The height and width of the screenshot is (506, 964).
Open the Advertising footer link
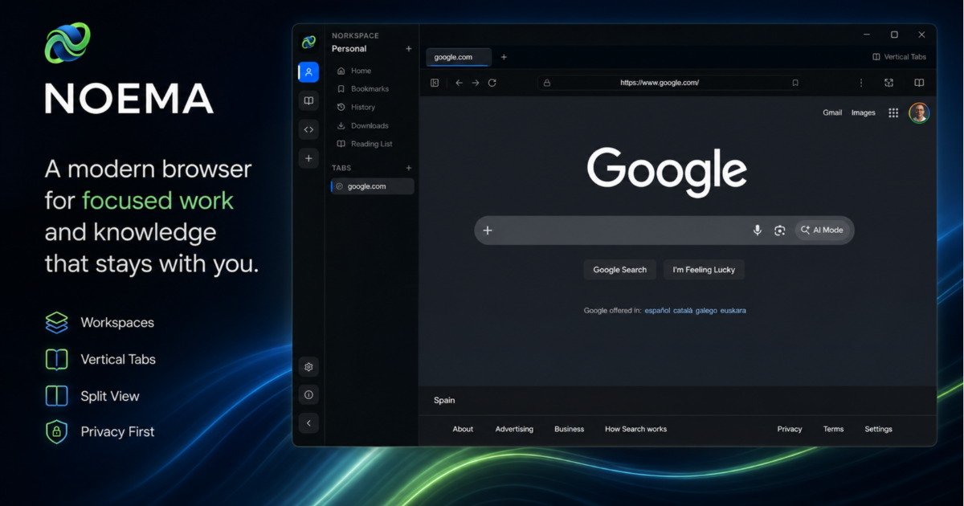(x=514, y=429)
